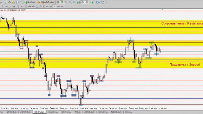The height and width of the screenshot is (114, 203).
Task: Toggle chart shift from right edge
Action: (x=87, y=2)
